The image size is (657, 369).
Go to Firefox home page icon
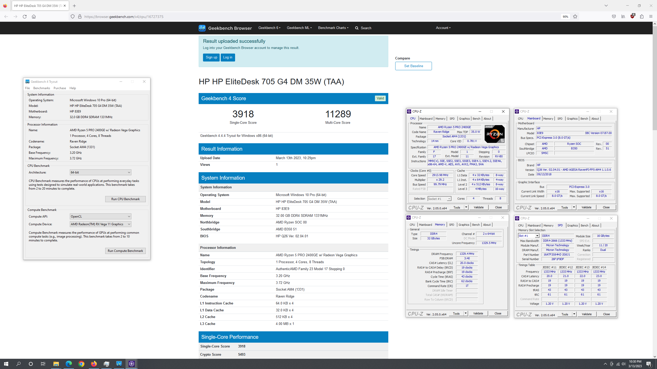(34, 17)
